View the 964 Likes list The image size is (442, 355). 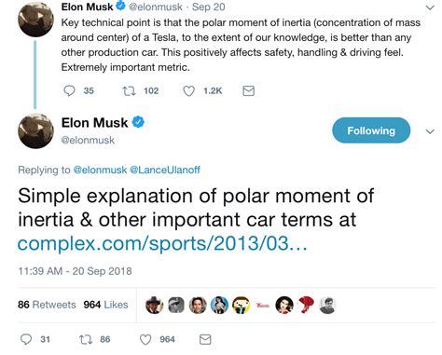(x=105, y=305)
